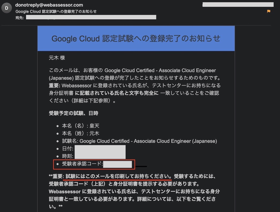Click the redacted 時刻 value box

(x=100, y=156)
